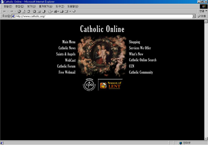Open the 편집(E) menu
The height and width of the screenshot is (145, 208).
point(20,6)
